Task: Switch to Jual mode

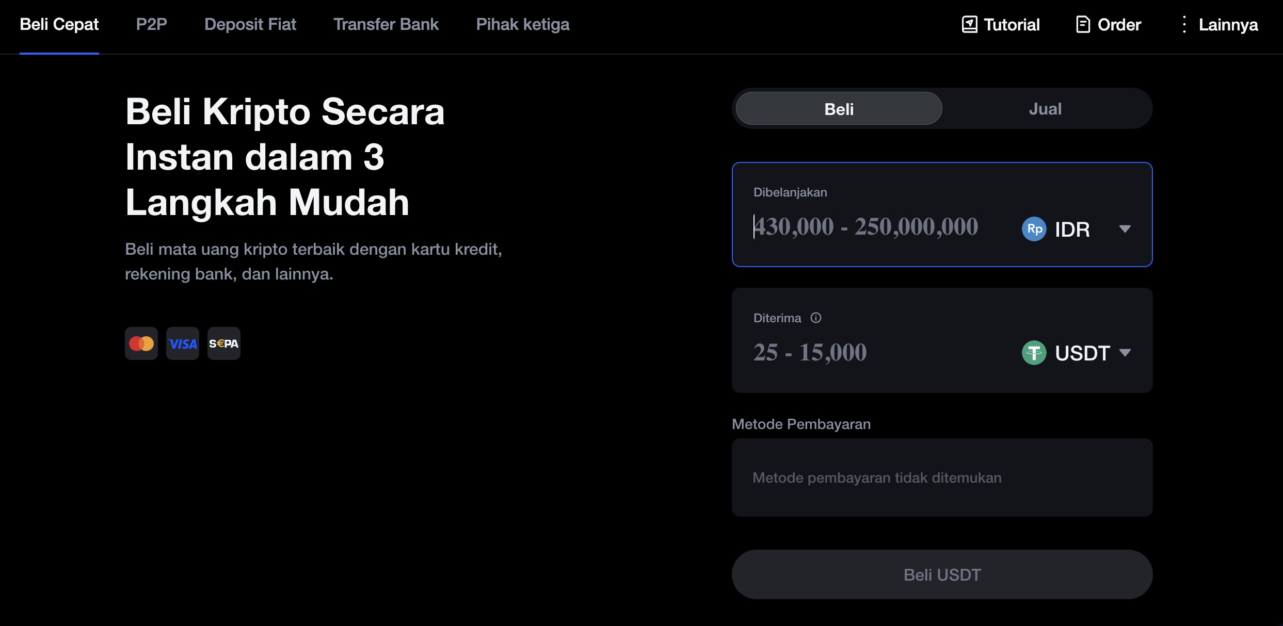Action: (1045, 108)
